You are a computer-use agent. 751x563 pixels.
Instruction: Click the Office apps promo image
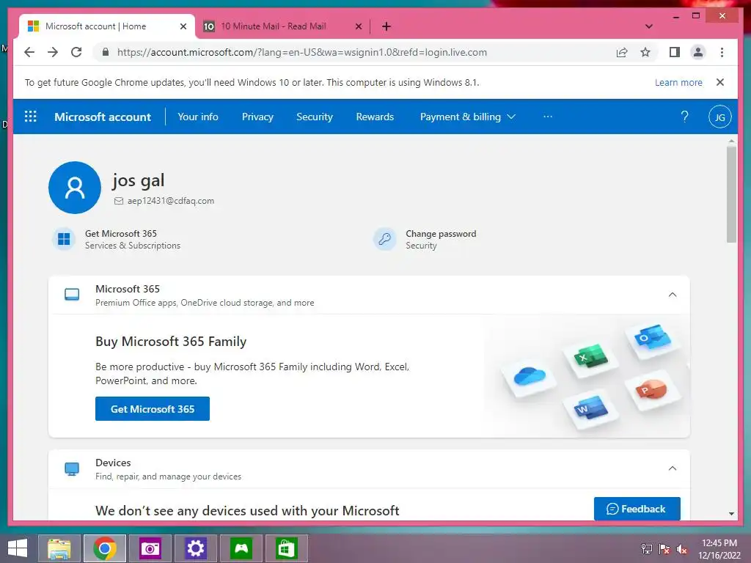point(589,376)
